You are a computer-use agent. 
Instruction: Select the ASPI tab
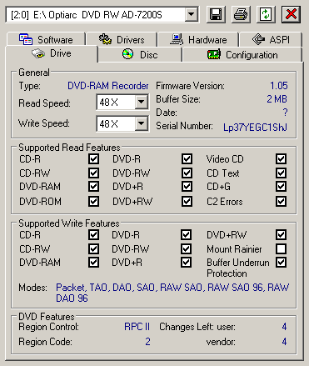[x=271, y=39]
